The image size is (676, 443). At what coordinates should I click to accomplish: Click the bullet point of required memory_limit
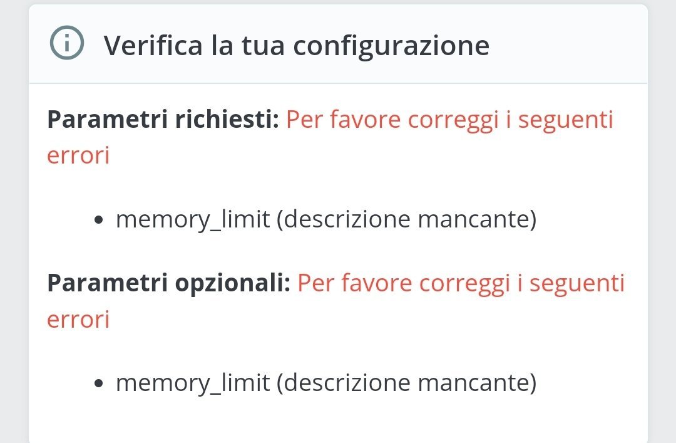pos(98,221)
